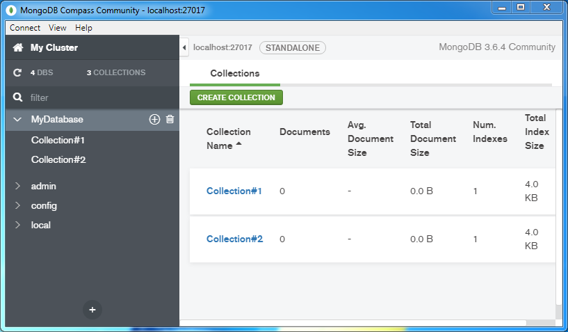
Task: Click the magnifier icon beside filter
Action: tap(18, 97)
